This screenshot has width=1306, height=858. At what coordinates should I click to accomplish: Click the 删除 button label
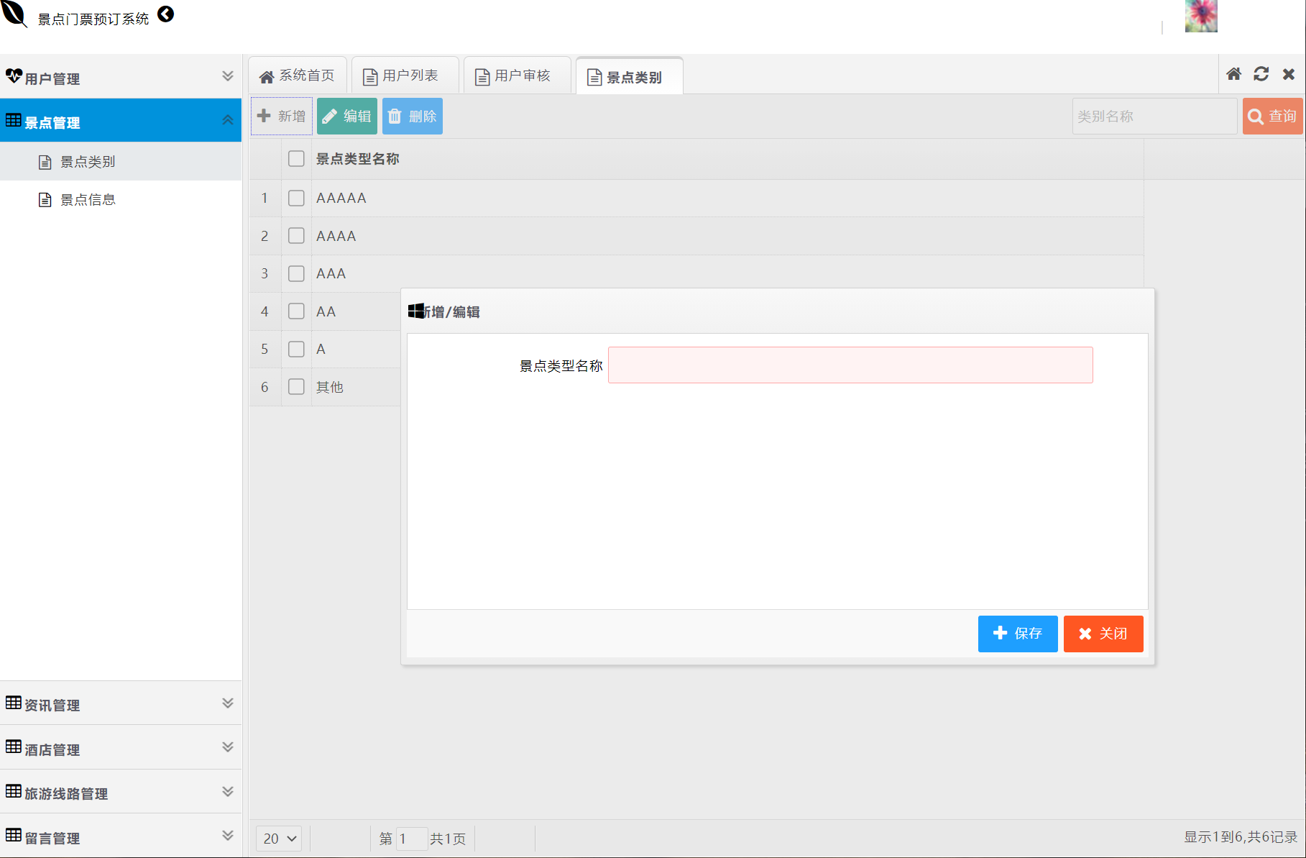(x=423, y=117)
